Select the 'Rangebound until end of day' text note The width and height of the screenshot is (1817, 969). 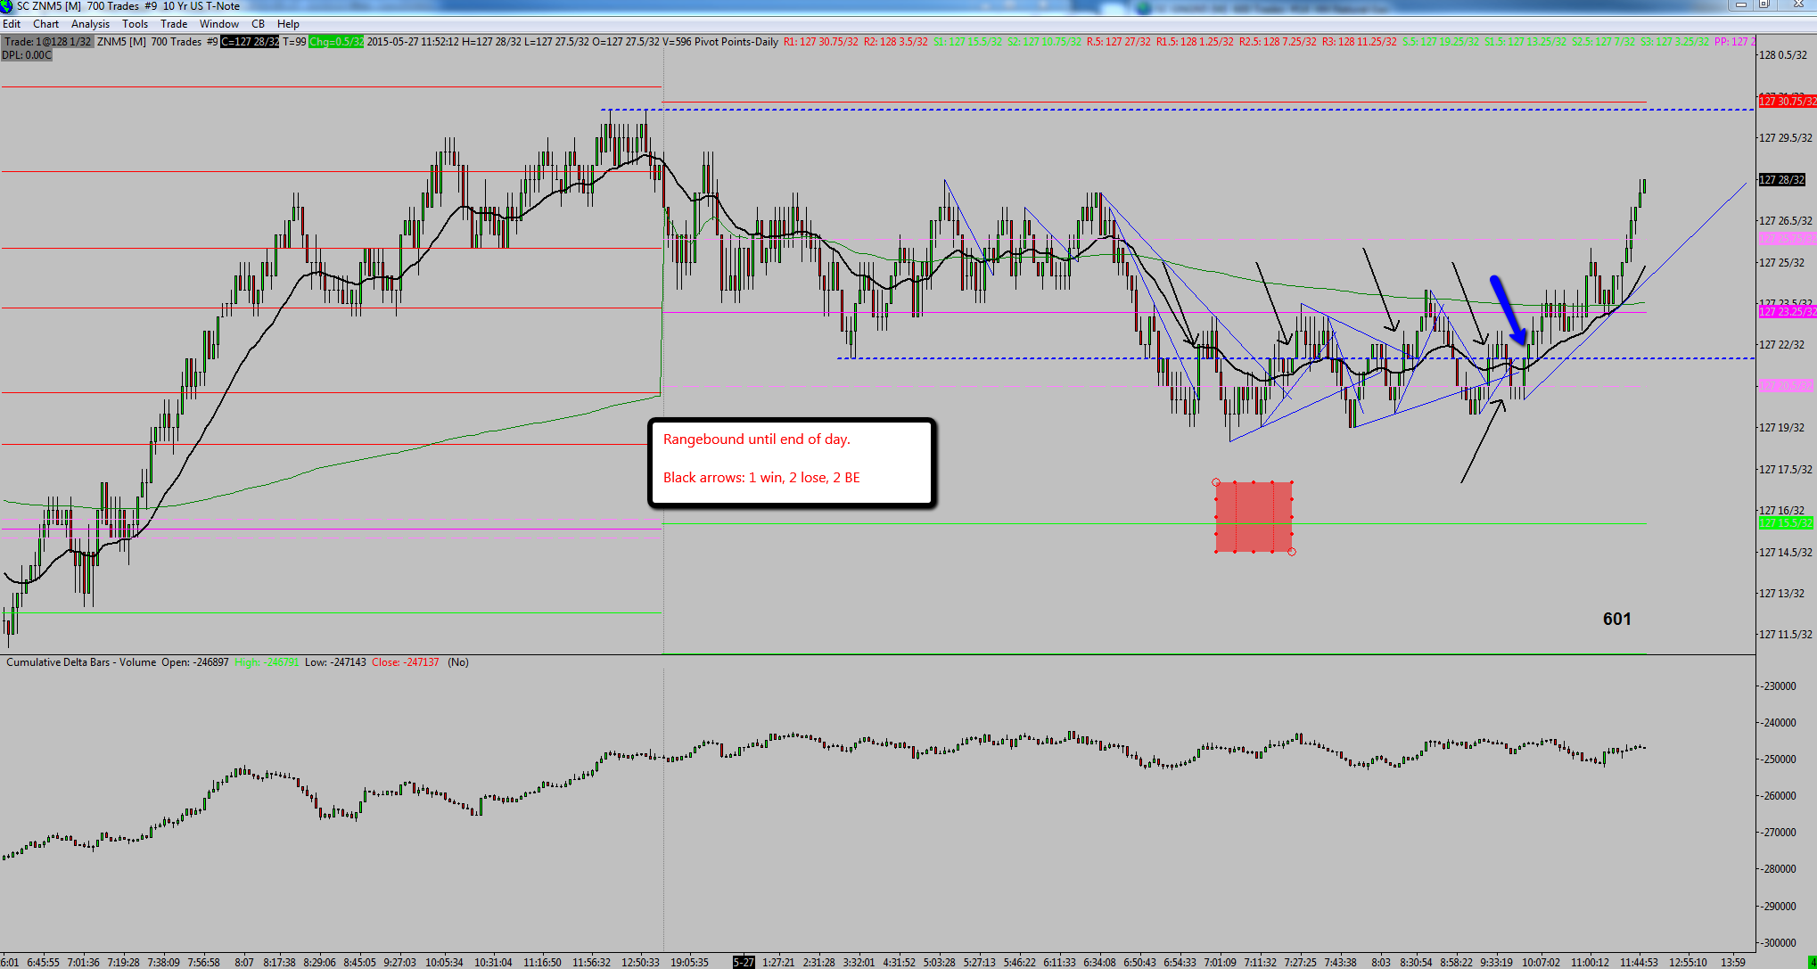point(792,463)
